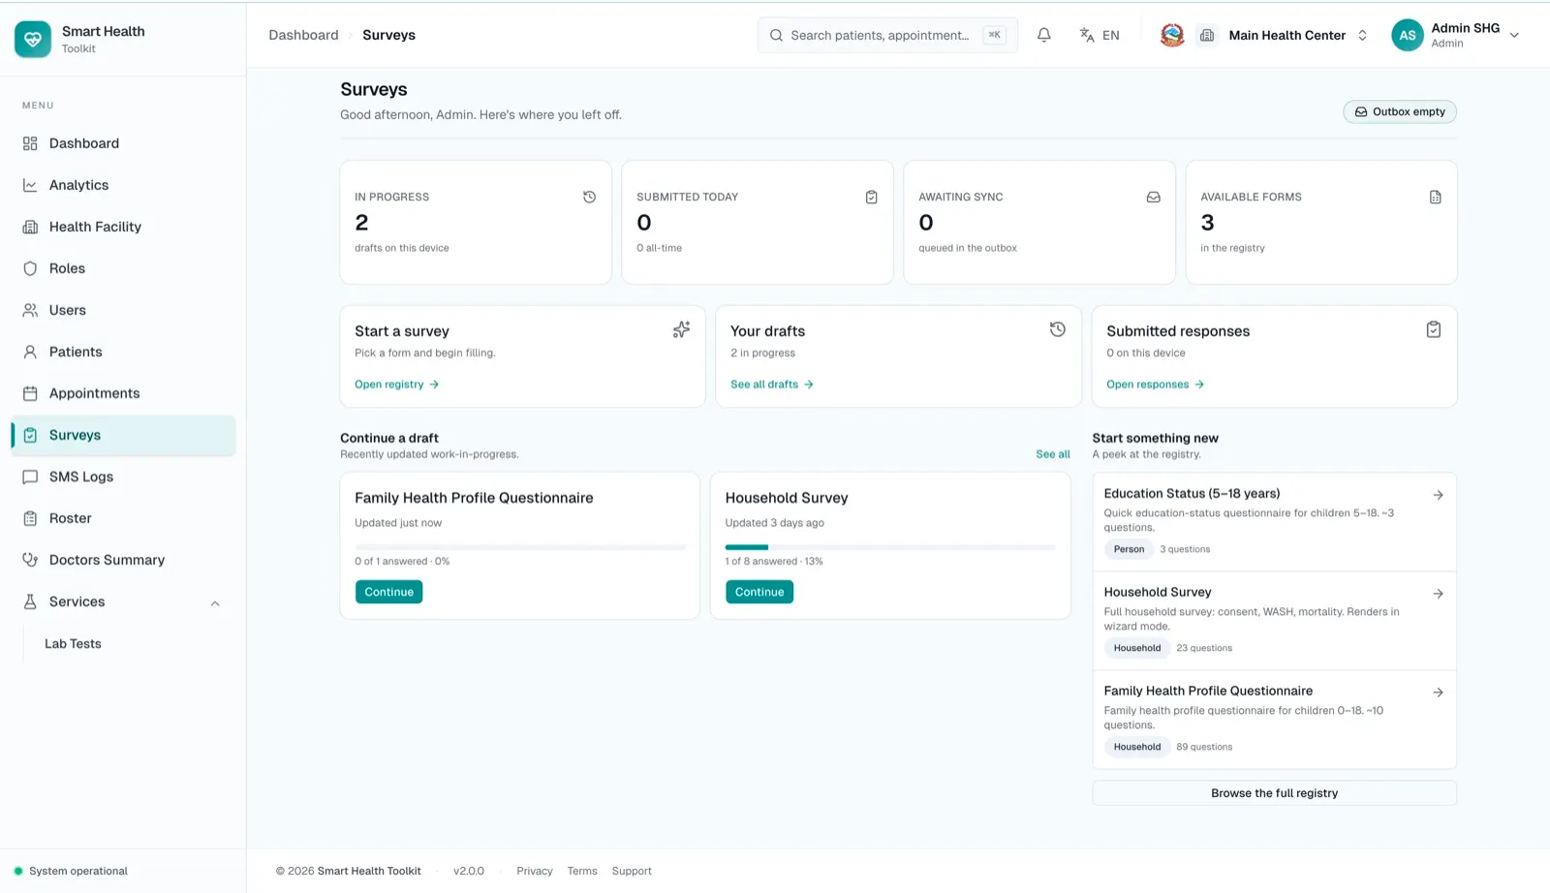Click the Doctors Summary stethoscope icon
Screen dimensions: 1550x893
click(30, 560)
